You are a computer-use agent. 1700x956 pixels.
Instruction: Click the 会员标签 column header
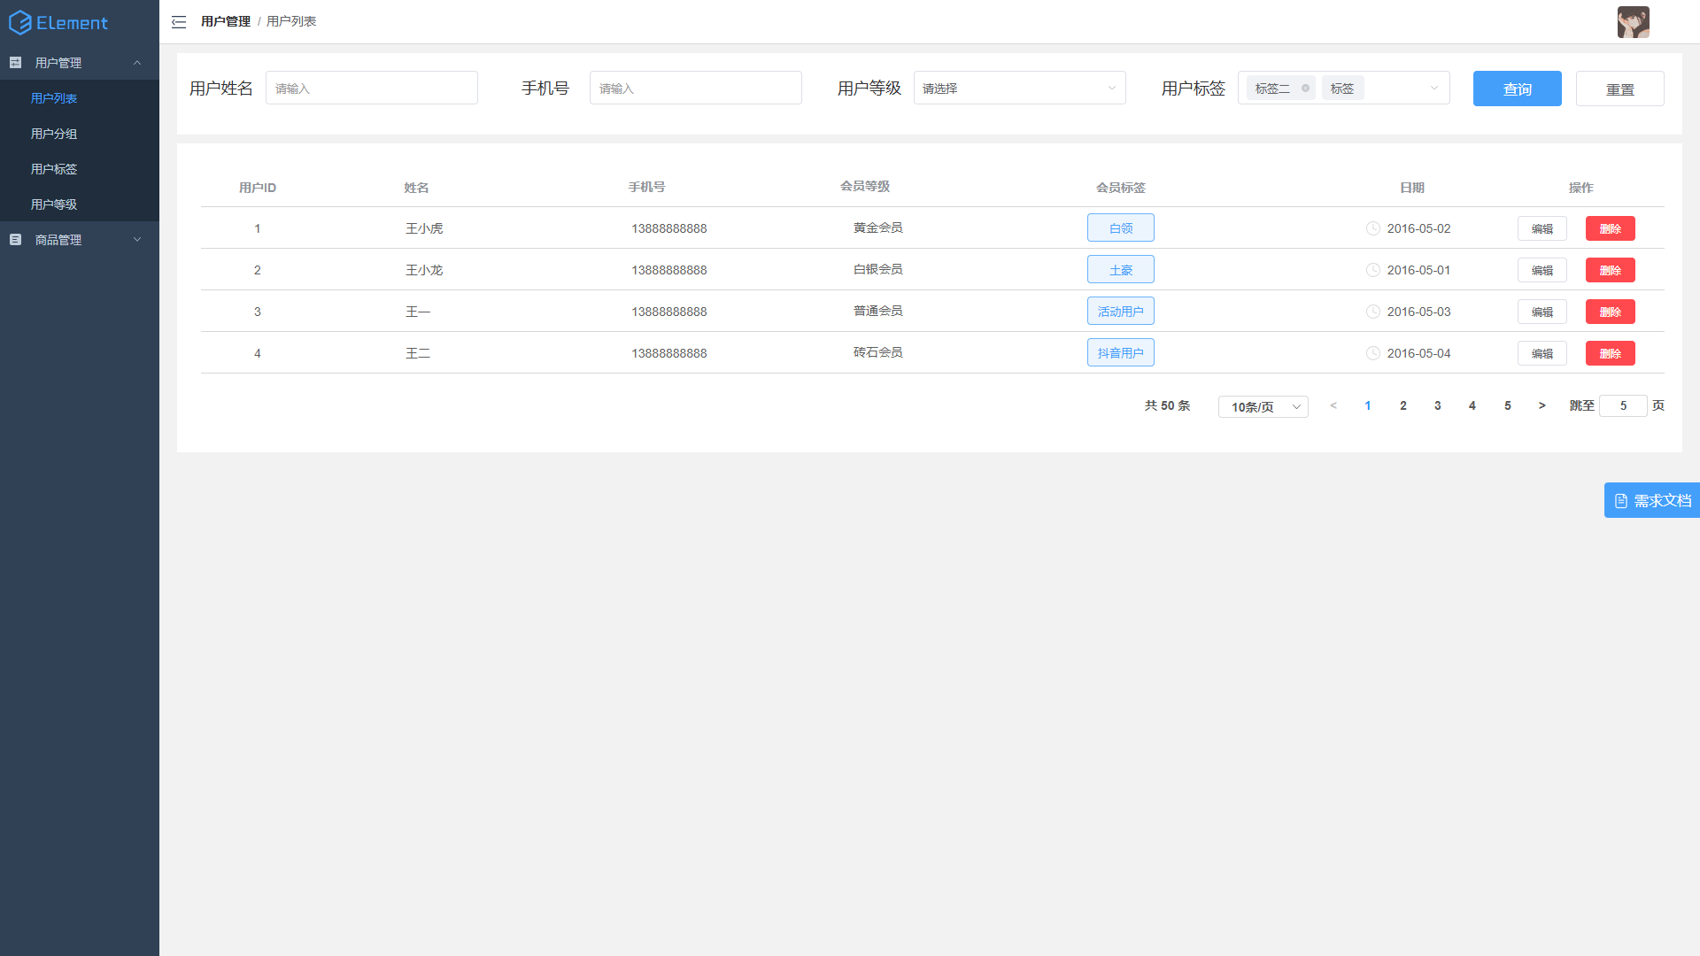coord(1121,188)
